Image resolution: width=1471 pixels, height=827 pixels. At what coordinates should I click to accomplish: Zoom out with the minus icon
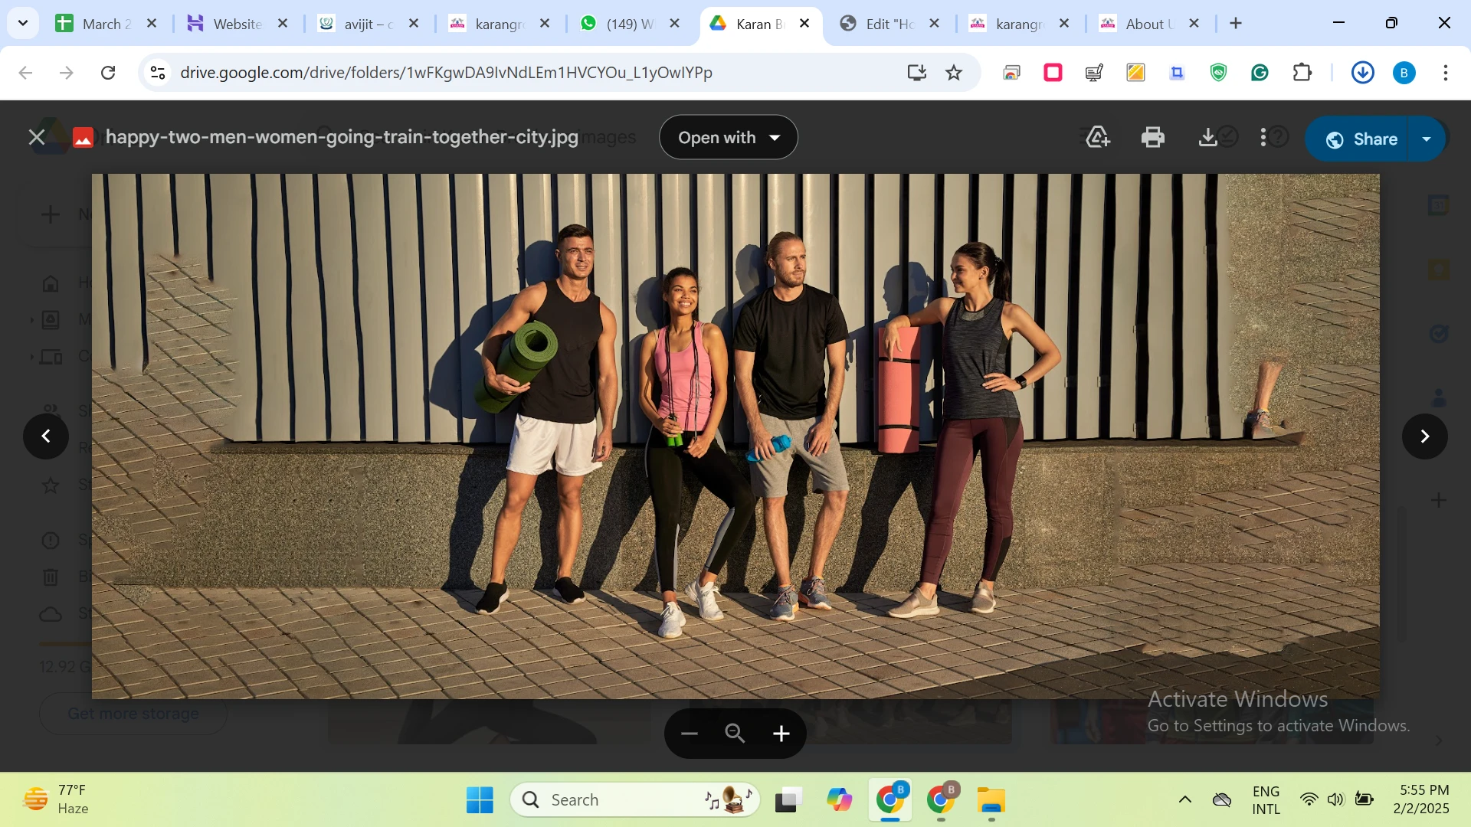click(689, 734)
